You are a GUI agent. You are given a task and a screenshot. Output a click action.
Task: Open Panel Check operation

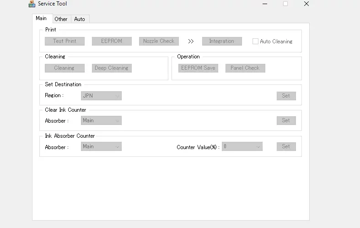(245, 68)
